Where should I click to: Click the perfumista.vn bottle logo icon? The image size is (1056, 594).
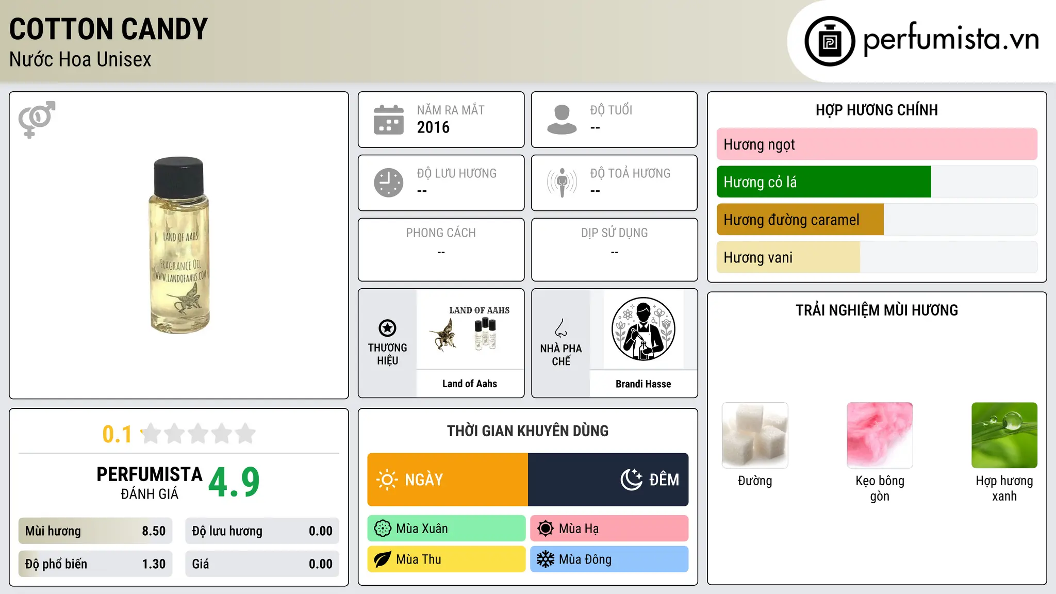click(x=830, y=41)
